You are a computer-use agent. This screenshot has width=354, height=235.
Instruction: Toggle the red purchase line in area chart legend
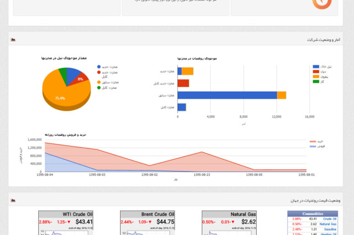(x=313, y=141)
